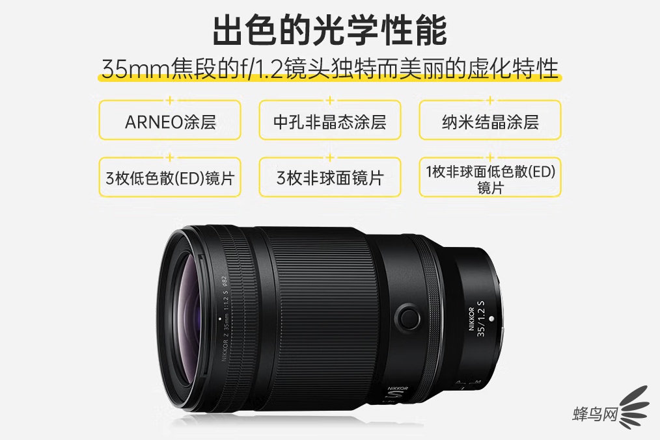Click the plus sign above 3枚非球面镜片
This screenshot has height=440, width=660.
(x=329, y=157)
